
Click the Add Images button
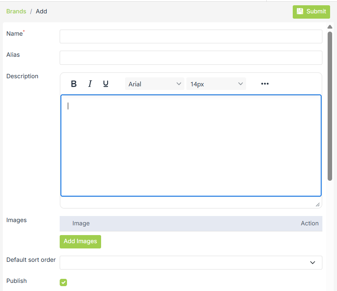(x=80, y=242)
